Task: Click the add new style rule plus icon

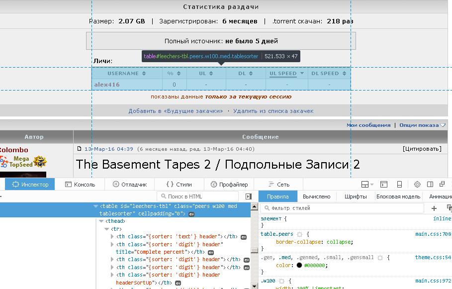Action: coord(434,208)
